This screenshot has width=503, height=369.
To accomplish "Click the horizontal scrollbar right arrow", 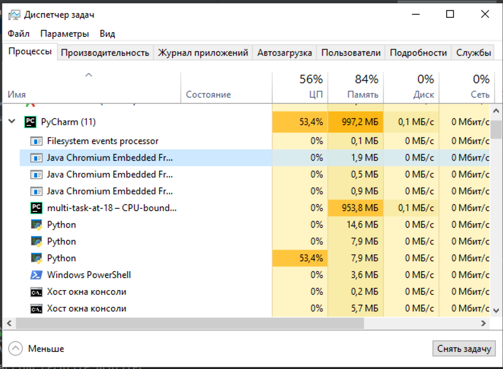I will 483,324.
